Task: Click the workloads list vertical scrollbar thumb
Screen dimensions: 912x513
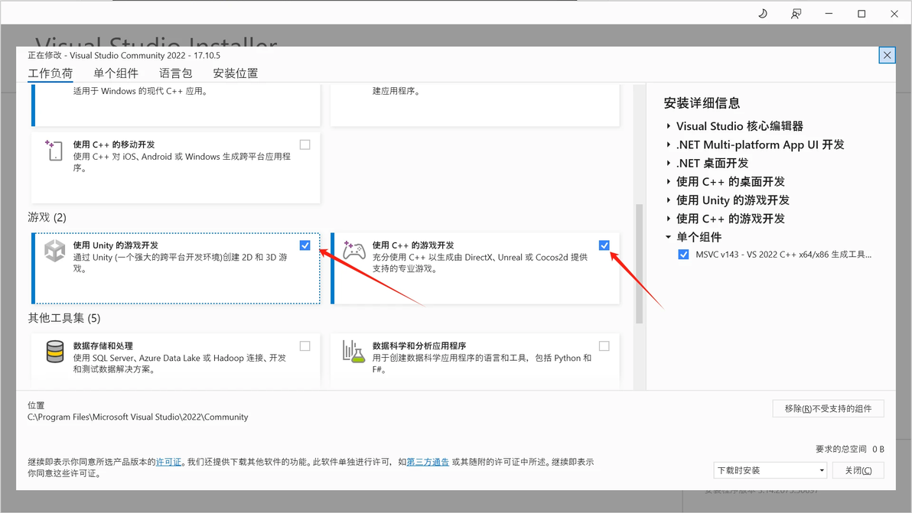Action: click(x=639, y=263)
